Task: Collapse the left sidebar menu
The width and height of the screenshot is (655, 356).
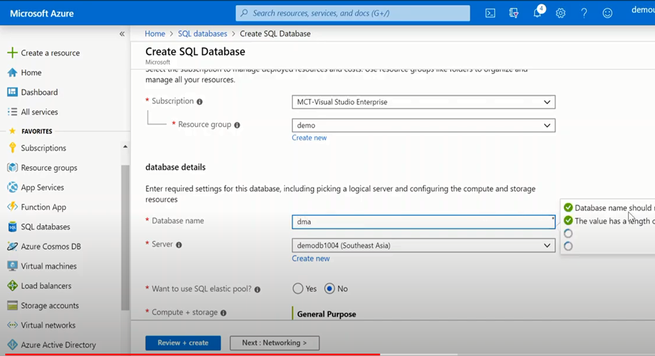Action: coord(122,34)
